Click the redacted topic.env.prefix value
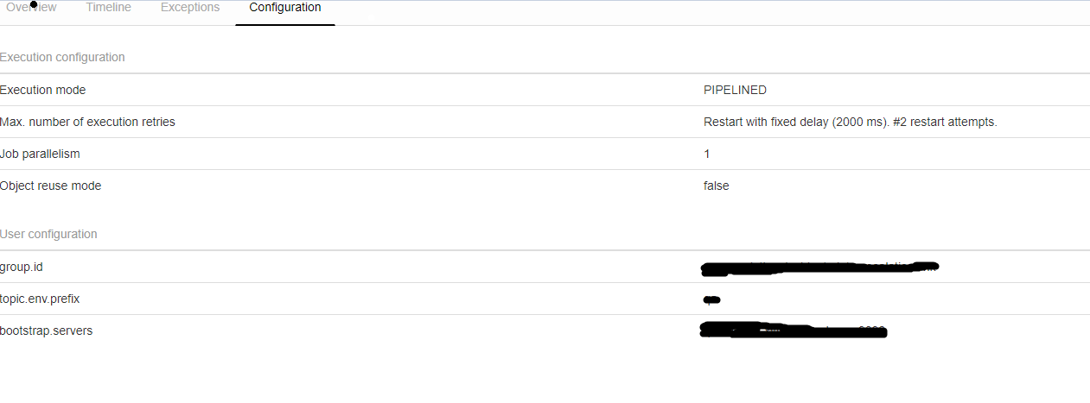This screenshot has height=403, width=1090. 711,299
